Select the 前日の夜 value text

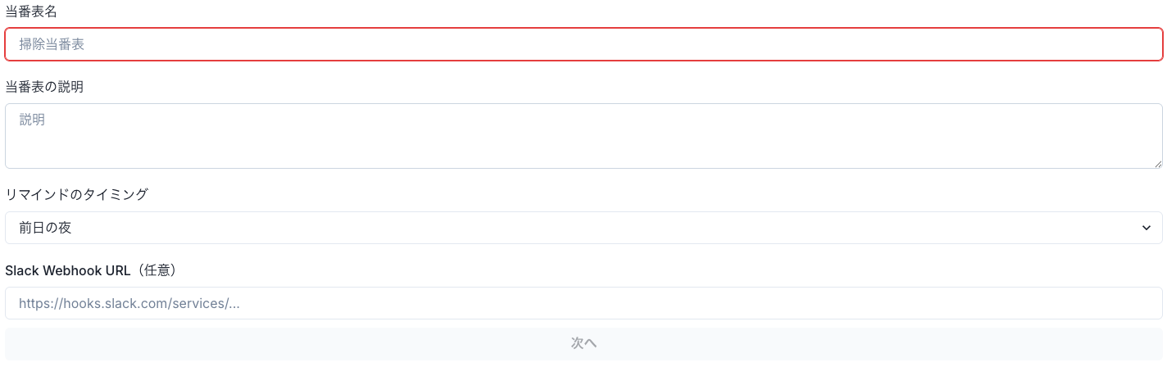[46, 228]
